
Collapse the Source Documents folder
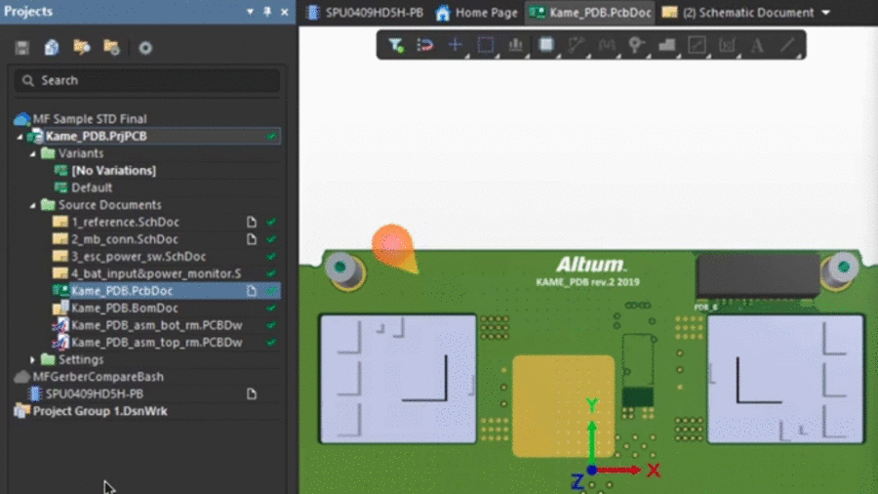pos(33,205)
